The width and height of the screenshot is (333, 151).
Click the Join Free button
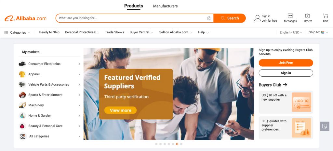click(286, 63)
